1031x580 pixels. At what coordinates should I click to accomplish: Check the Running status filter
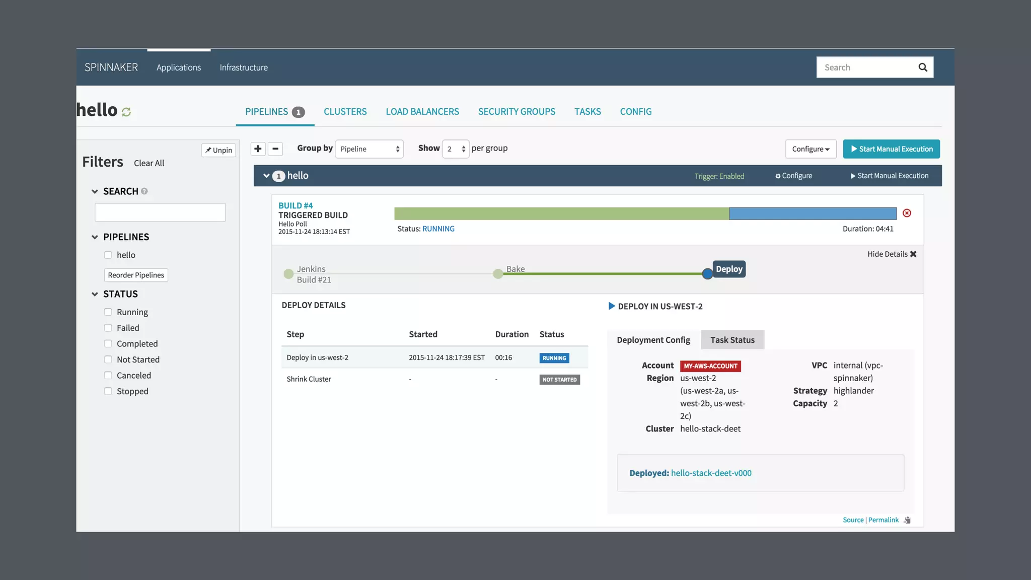click(x=108, y=312)
